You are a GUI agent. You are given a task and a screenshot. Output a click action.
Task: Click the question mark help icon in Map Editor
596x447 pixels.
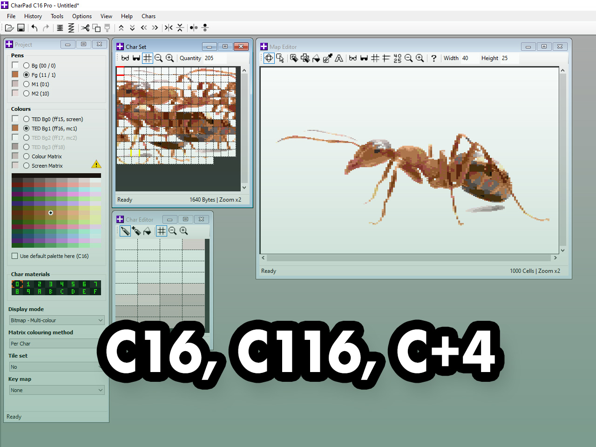(x=434, y=58)
